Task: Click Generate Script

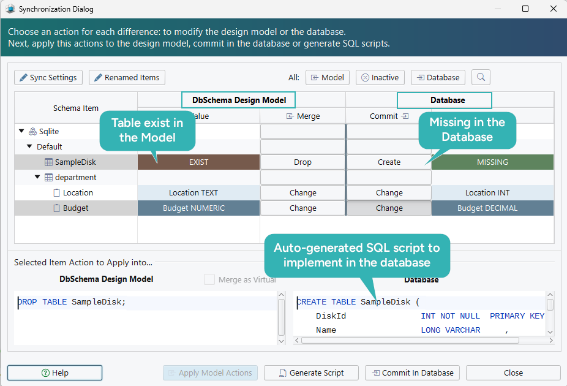Action: [311, 373]
